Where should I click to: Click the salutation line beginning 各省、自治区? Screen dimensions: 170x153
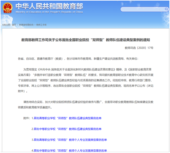click(78, 59)
